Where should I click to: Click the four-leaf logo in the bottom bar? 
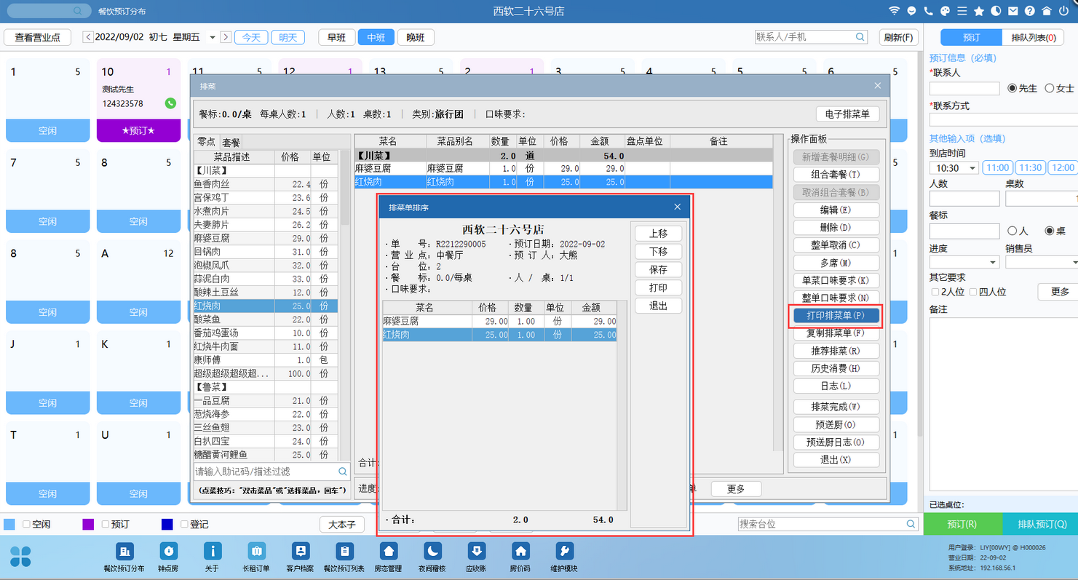(x=21, y=556)
